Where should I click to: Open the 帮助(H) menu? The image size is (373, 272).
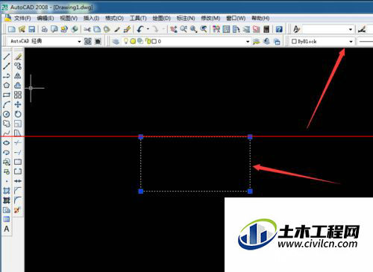pyautogui.click(x=260, y=19)
